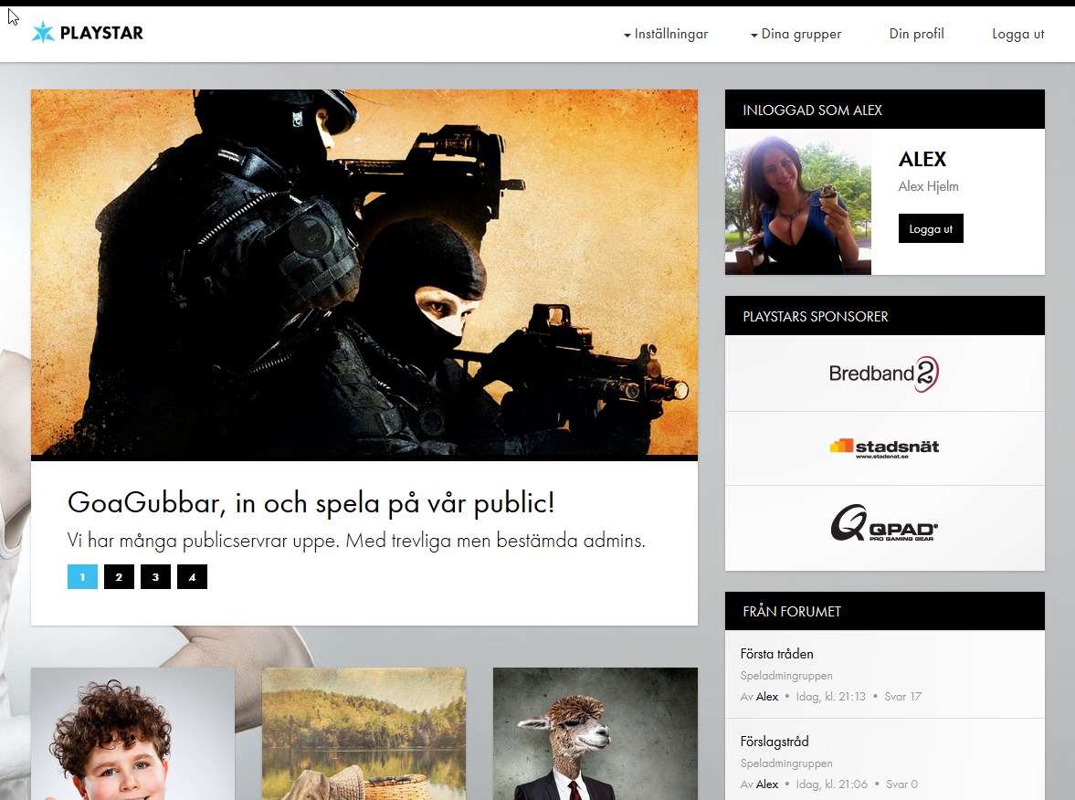Open author Alex on Förslagstråd
Screen dimensions: 1075x800
[x=767, y=784]
